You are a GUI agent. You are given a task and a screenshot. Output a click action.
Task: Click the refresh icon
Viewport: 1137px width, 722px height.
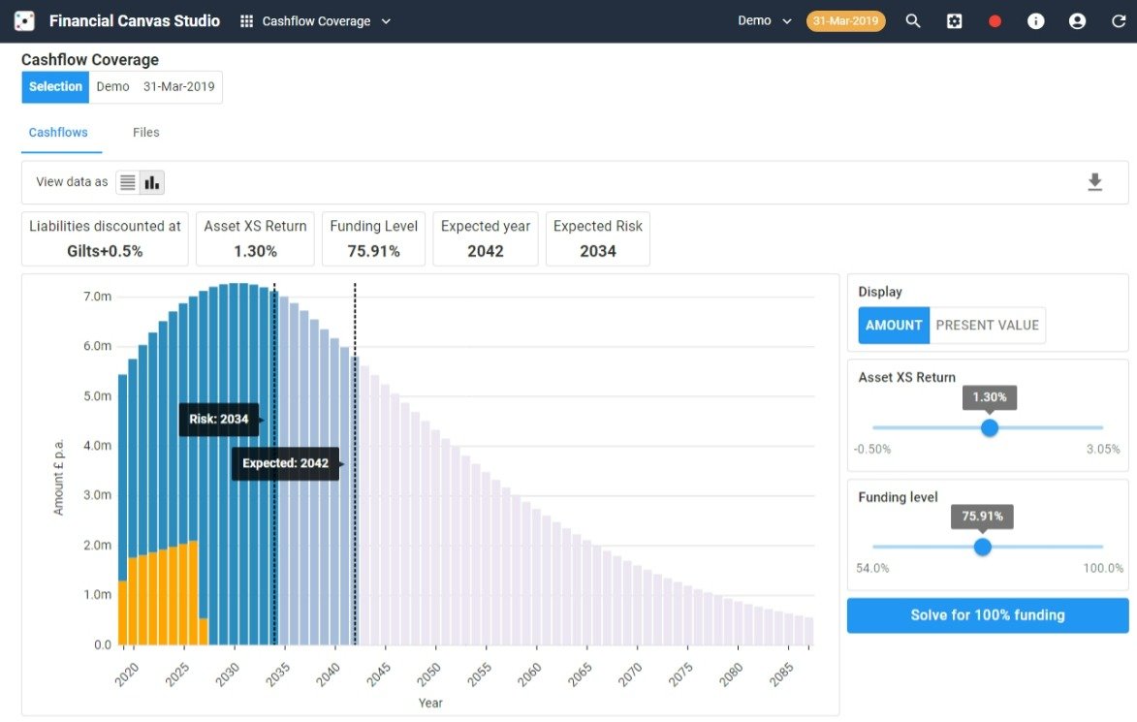coord(1119,21)
